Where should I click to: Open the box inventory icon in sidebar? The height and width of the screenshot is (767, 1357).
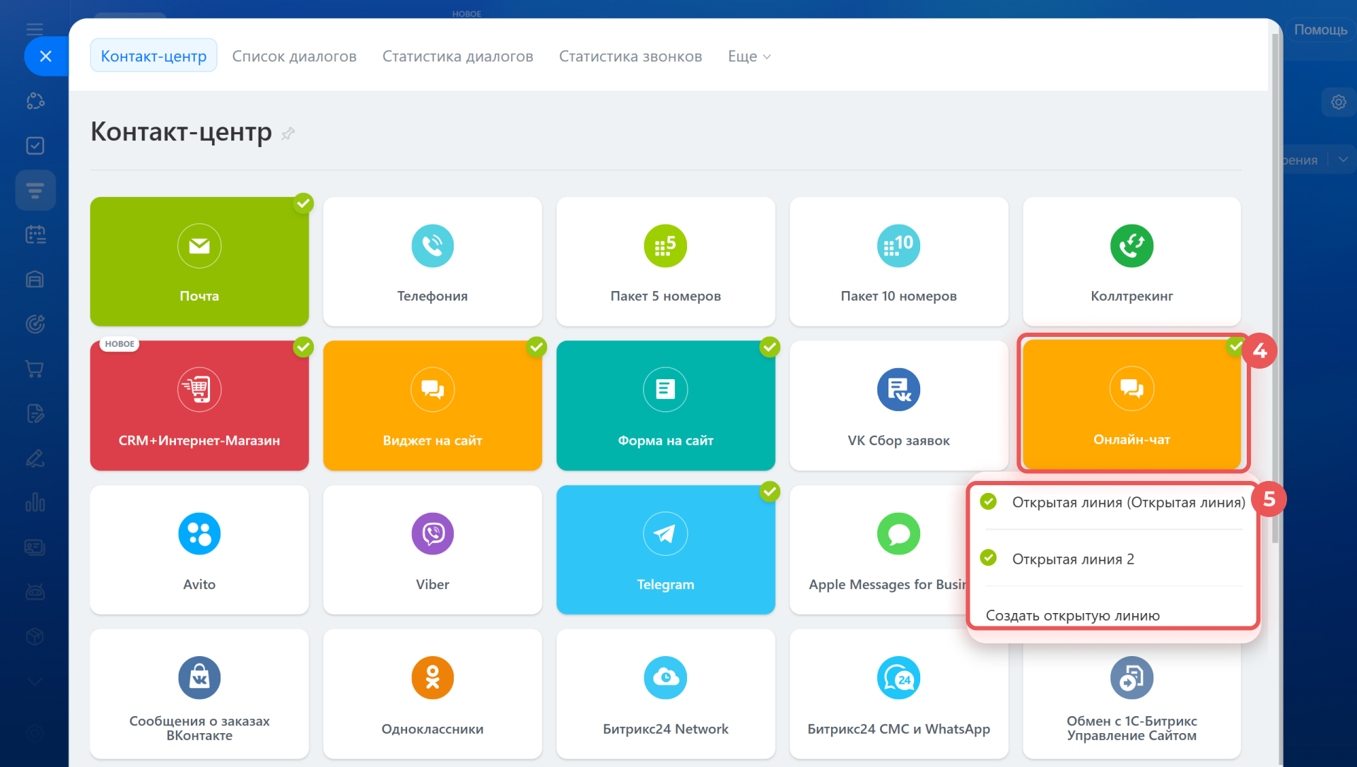[x=35, y=636]
